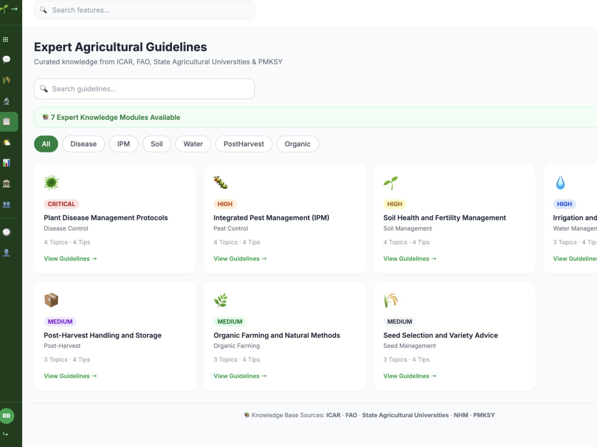
Task: Click the water droplet icon on Irrigation card
Action: (560, 182)
